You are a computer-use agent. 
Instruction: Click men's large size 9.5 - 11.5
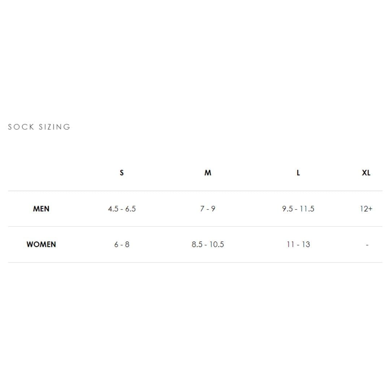click(298, 209)
